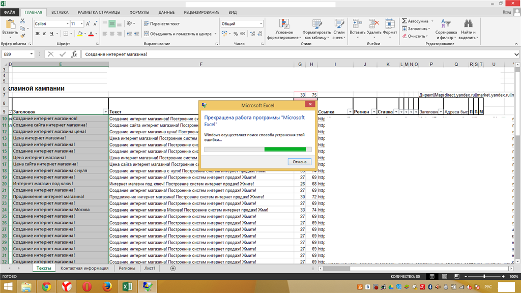Click the comma style 000 icon
The width and height of the screenshot is (521, 293).
click(243, 34)
